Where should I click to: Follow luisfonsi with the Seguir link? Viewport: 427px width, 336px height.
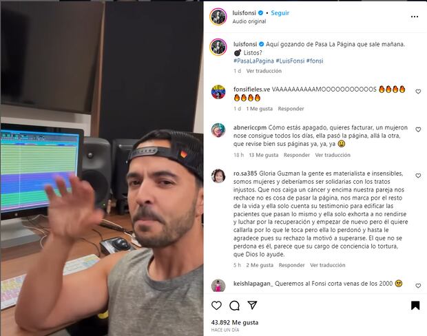click(x=280, y=13)
